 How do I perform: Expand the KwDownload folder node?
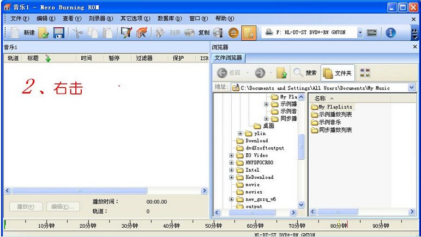(x=231, y=177)
